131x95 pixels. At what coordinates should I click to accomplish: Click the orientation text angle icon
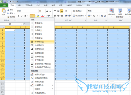(66, 11)
